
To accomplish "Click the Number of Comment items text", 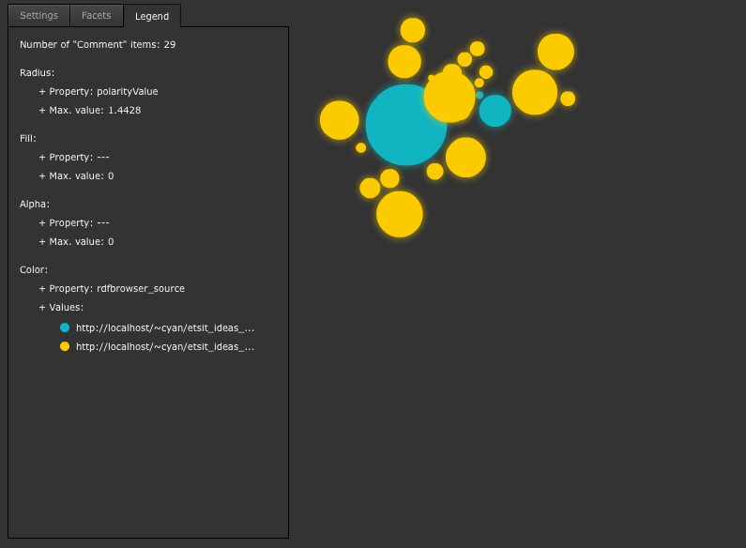I will point(98,45).
